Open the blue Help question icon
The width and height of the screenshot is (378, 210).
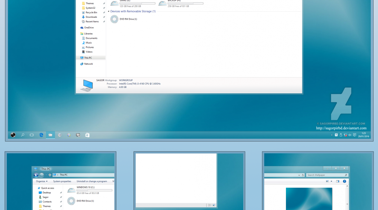click(x=344, y=181)
